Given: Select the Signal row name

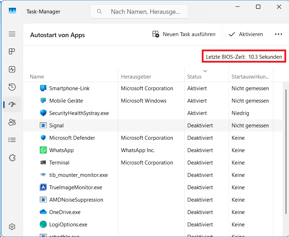Looking at the screenshot, I should click(56, 125).
